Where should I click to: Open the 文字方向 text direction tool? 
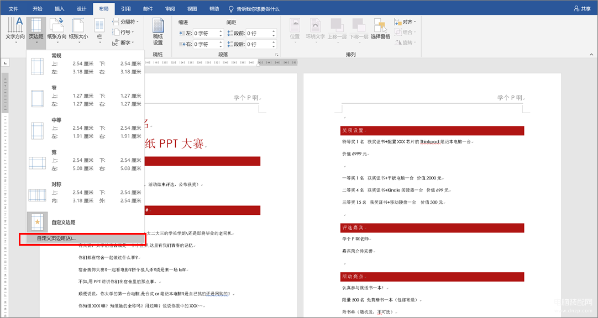tap(15, 31)
